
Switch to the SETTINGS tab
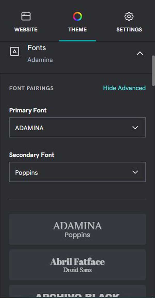pos(129,22)
